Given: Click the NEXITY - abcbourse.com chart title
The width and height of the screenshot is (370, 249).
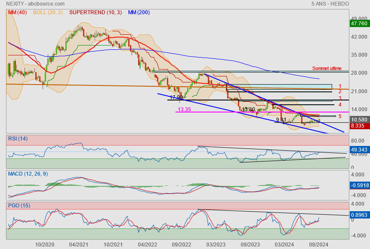Looking at the screenshot, I should click(35, 4).
